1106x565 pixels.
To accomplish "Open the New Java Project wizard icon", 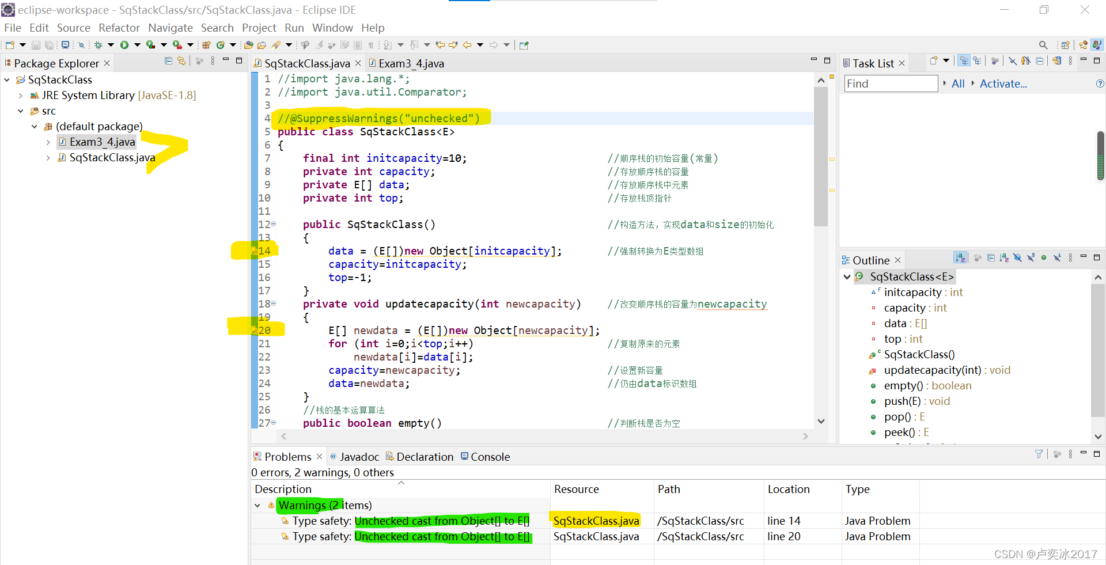I will pos(205,44).
